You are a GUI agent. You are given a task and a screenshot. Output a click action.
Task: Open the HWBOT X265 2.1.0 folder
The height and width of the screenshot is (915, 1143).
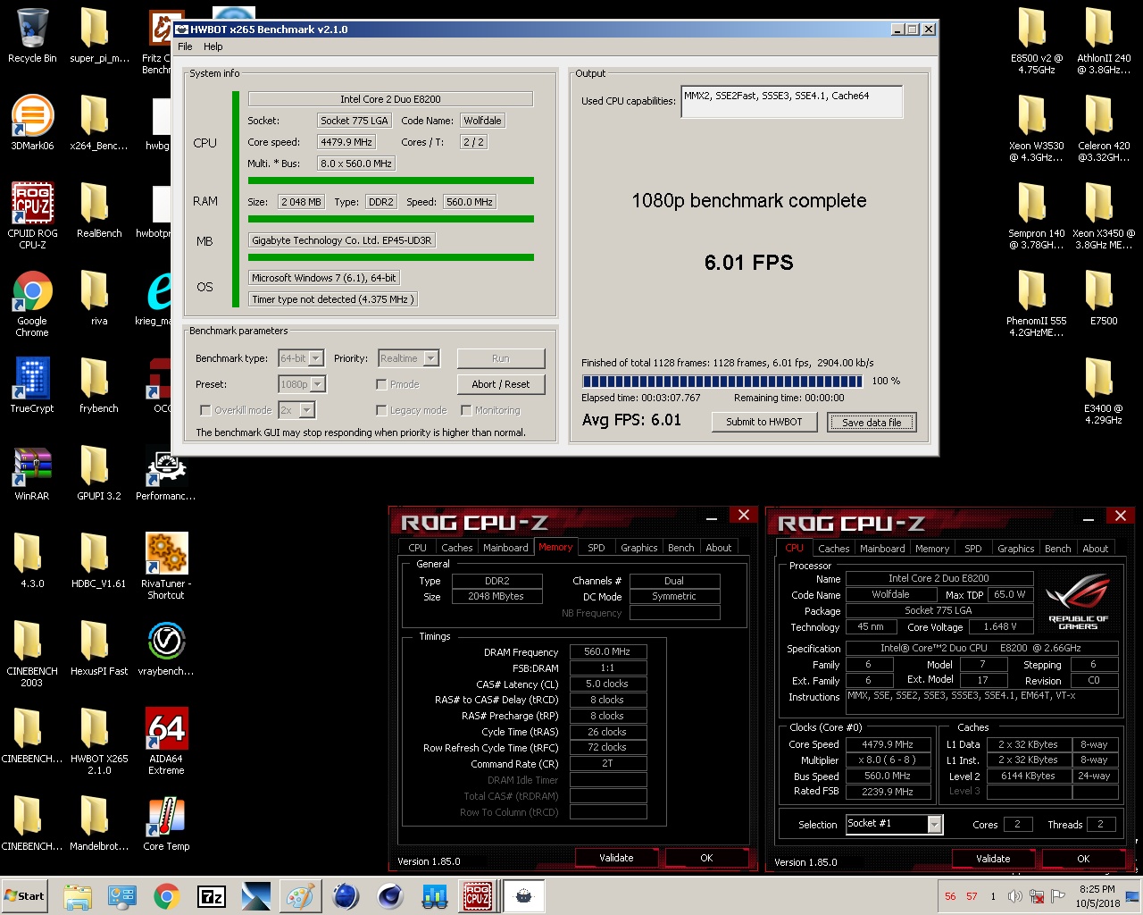coord(99,740)
